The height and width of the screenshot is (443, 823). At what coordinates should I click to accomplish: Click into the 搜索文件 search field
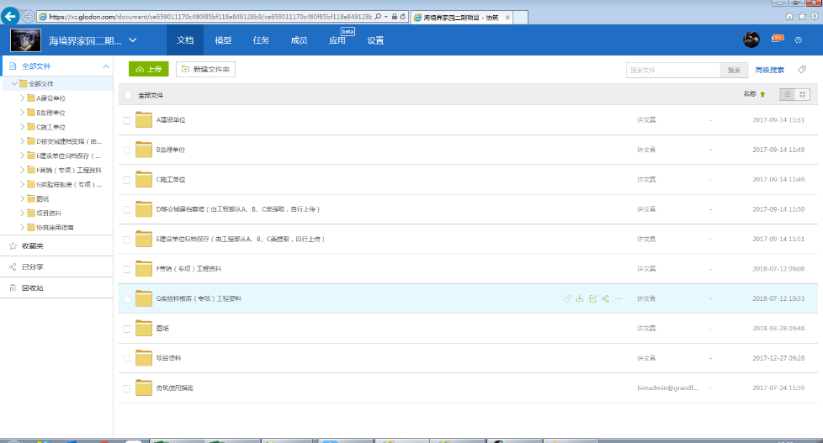[x=673, y=70]
